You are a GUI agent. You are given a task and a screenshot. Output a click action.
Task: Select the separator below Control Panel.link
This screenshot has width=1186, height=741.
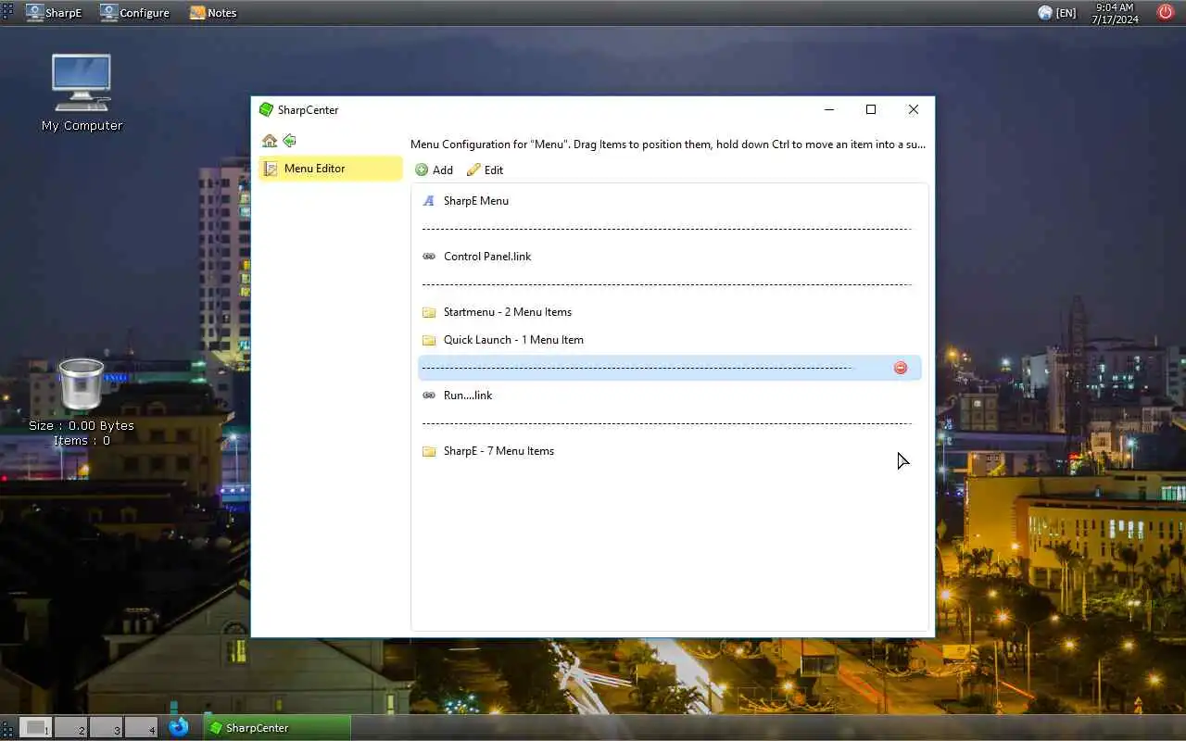669,284
